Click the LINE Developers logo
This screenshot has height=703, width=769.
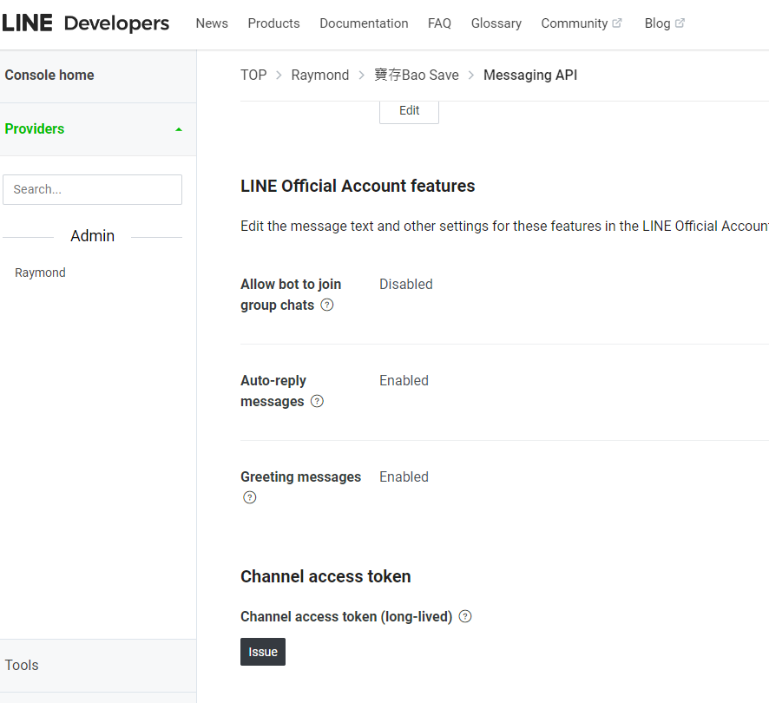point(85,23)
